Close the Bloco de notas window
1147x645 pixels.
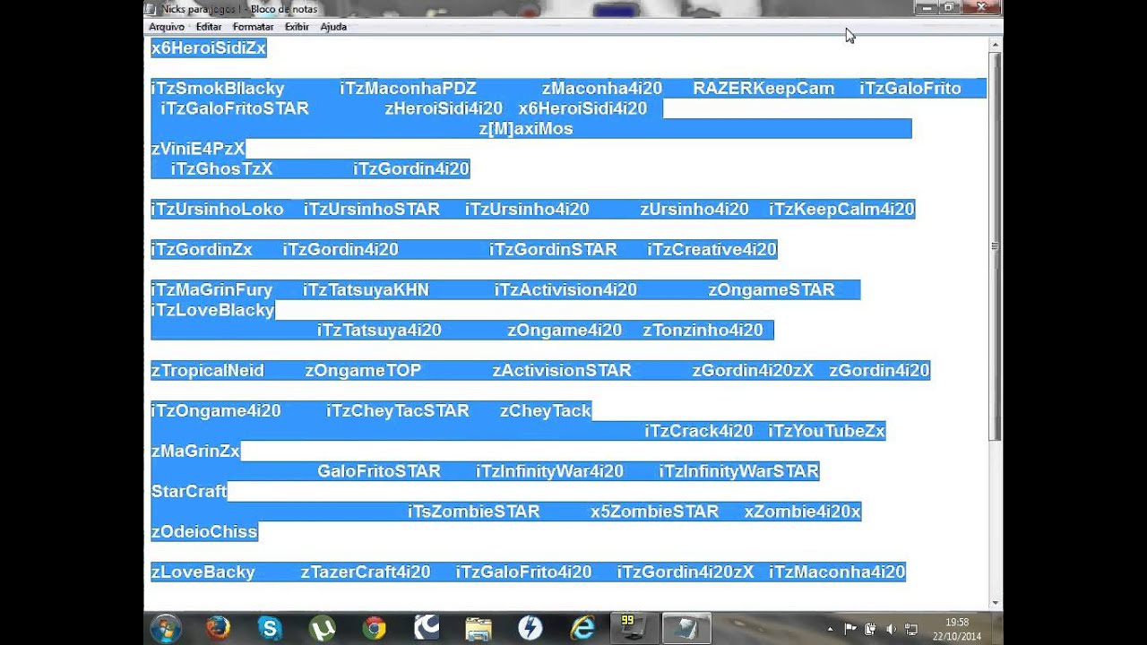pyautogui.click(x=981, y=7)
